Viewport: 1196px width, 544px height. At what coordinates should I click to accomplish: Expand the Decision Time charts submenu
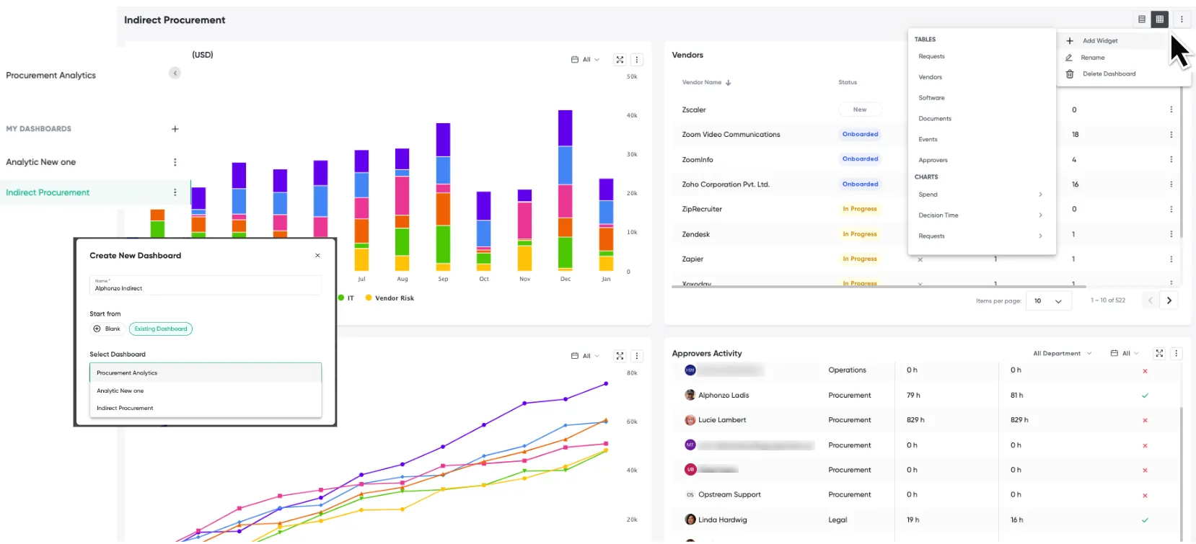(982, 215)
